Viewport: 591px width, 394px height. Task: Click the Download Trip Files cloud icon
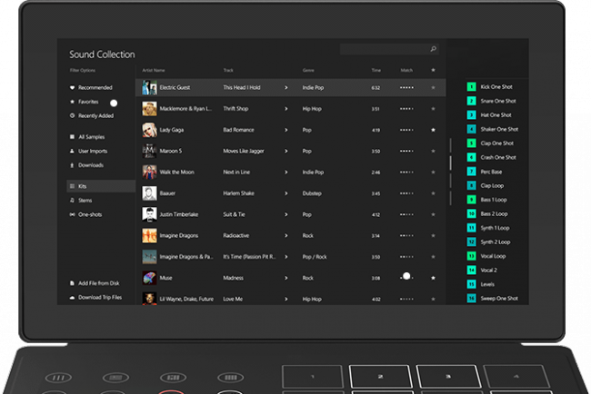coord(72,297)
